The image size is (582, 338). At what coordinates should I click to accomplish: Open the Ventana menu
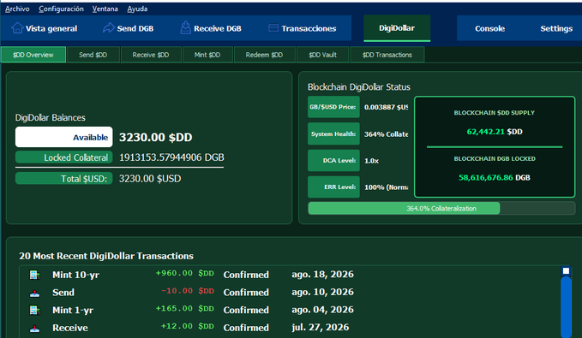click(x=105, y=9)
